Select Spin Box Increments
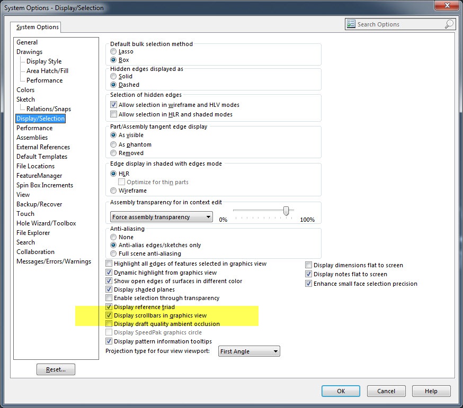The width and height of the screenshot is (463, 408). coord(44,185)
